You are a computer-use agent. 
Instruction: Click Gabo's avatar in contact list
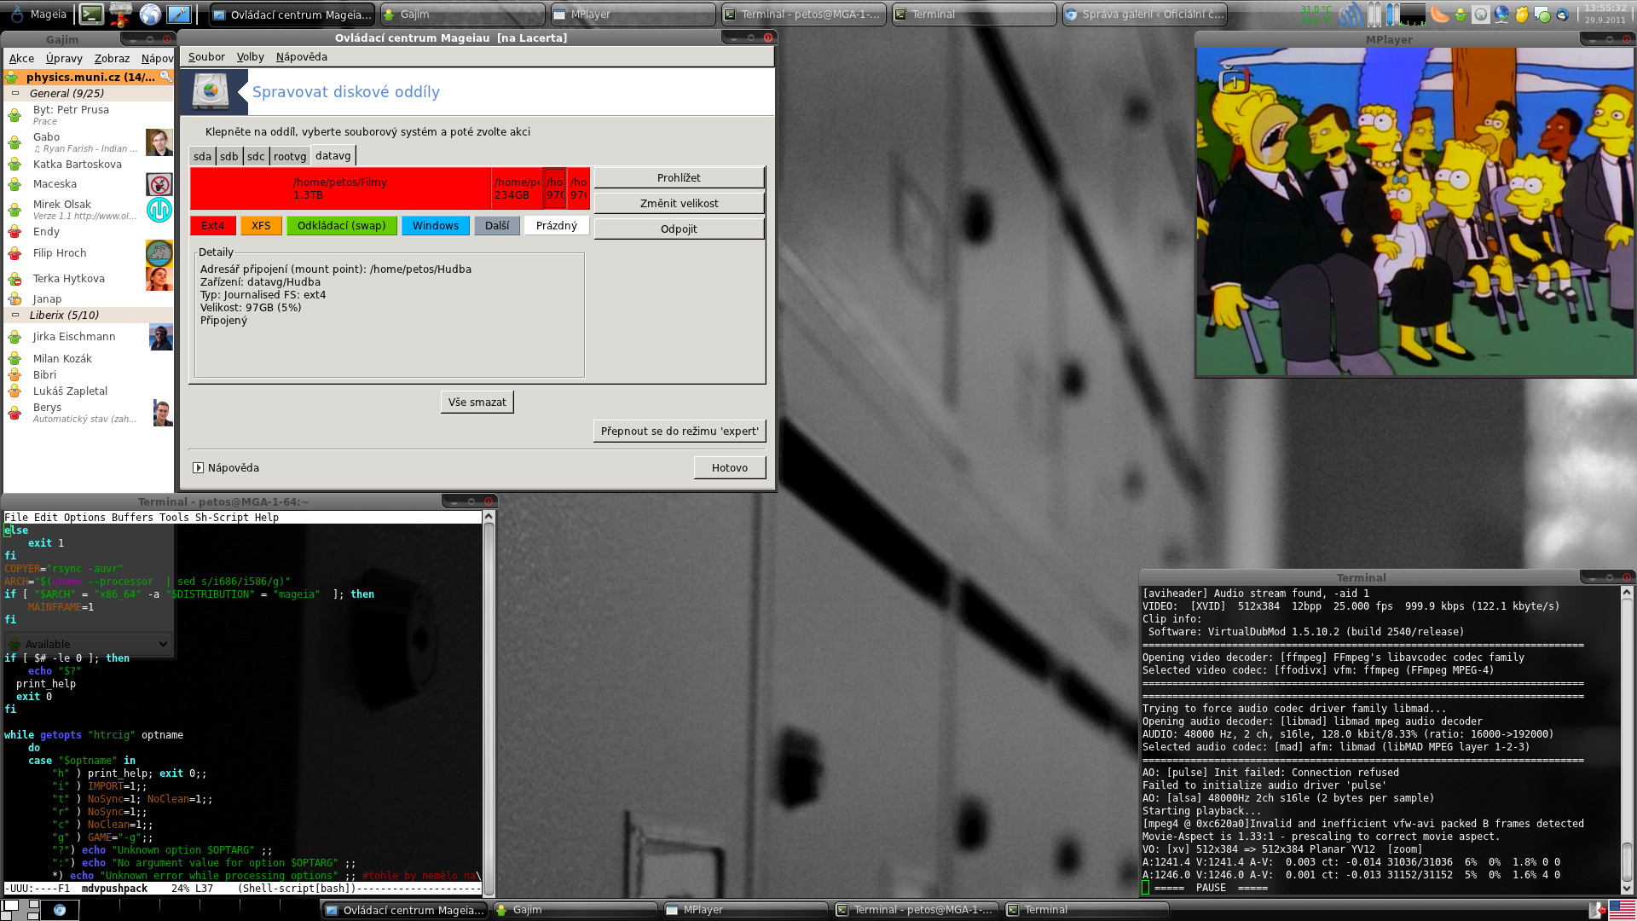click(159, 142)
